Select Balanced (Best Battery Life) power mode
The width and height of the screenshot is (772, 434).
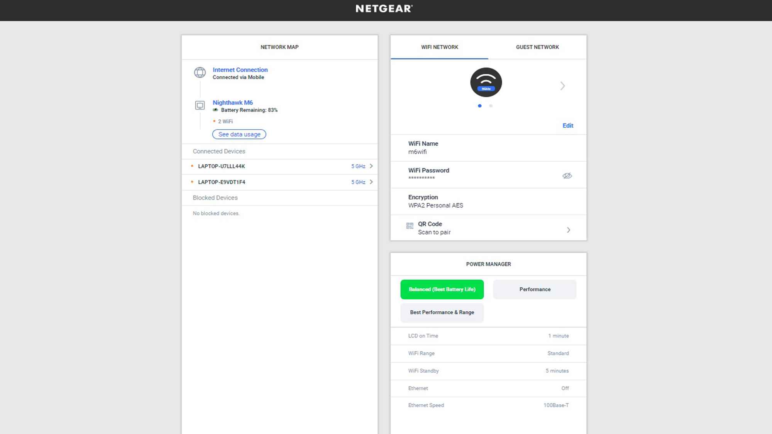click(x=442, y=289)
